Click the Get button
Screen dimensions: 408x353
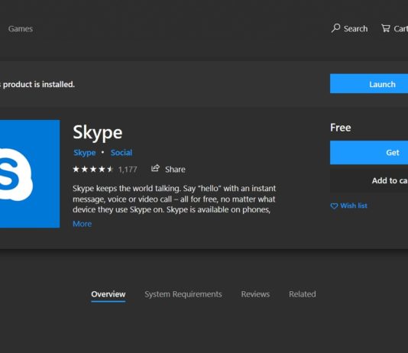point(369,153)
